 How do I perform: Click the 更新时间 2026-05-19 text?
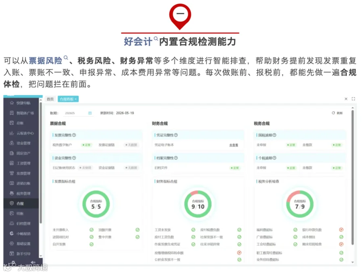click(117, 113)
